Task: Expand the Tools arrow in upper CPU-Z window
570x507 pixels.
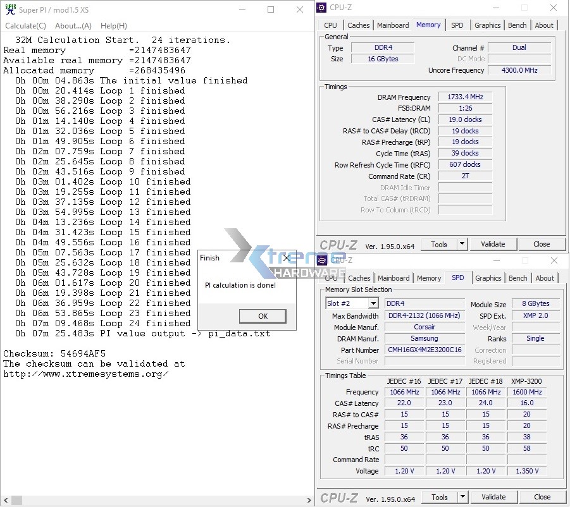Action: tap(462, 244)
